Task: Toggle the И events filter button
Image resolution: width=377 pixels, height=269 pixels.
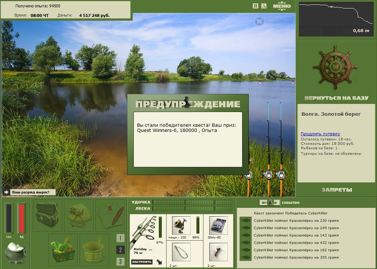Action: pos(276,203)
